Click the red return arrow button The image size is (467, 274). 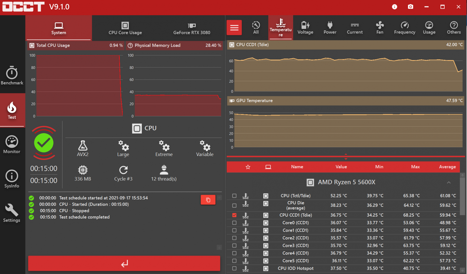tap(124, 264)
